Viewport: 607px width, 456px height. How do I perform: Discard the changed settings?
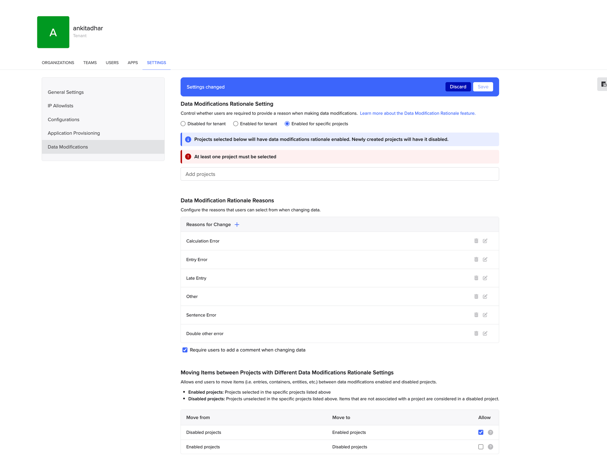[458, 87]
